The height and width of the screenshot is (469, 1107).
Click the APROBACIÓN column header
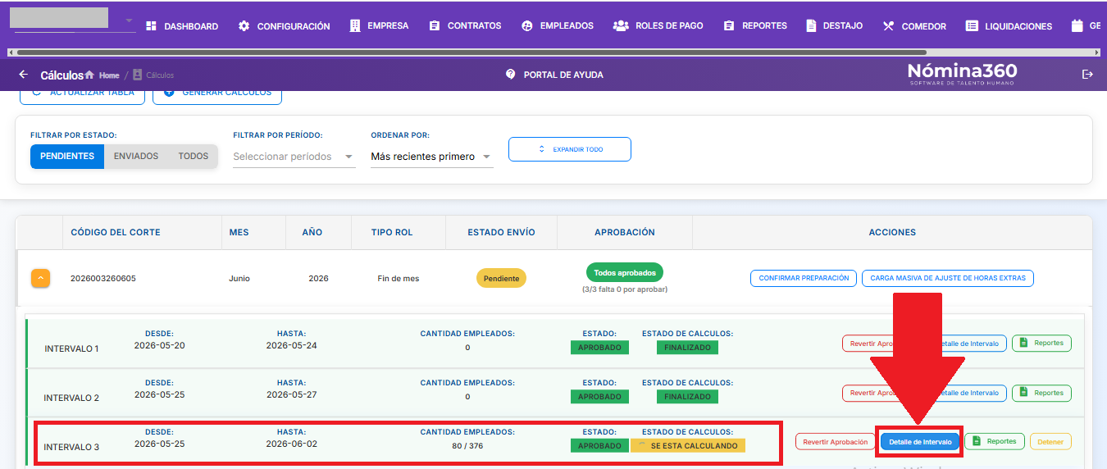click(x=625, y=232)
